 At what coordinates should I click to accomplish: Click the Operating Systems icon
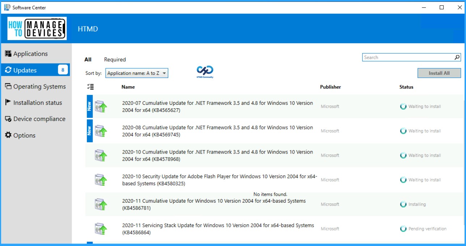(8, 86)
